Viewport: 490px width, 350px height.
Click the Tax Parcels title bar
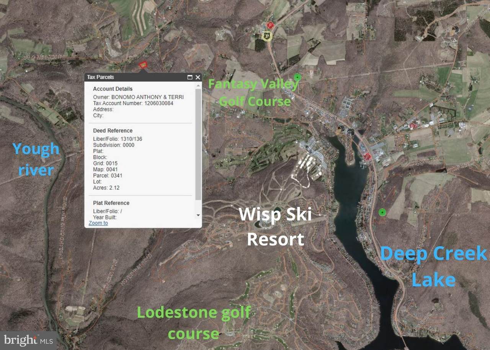[x=143, y=77]
